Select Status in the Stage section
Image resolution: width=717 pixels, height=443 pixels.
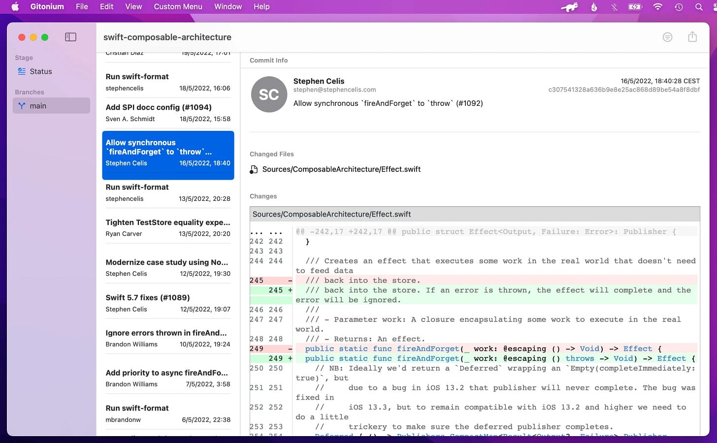pyautogui.click(x=51, y=71)
